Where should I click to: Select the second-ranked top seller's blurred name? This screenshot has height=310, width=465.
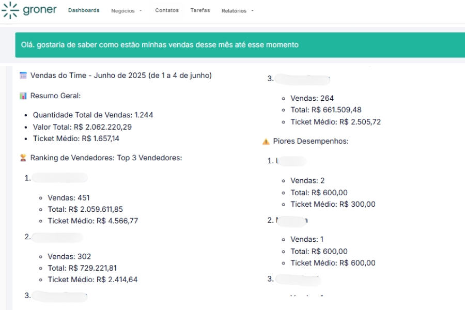click(57, 237)
